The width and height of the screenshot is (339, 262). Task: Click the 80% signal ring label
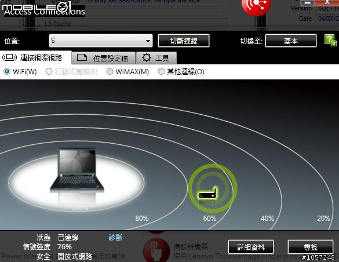click(x=142, y=219)
